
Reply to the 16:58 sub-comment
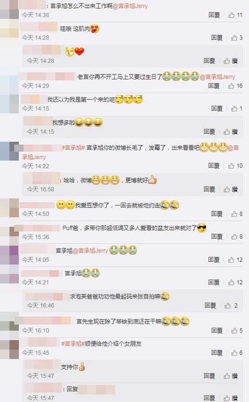coord(209,189)
